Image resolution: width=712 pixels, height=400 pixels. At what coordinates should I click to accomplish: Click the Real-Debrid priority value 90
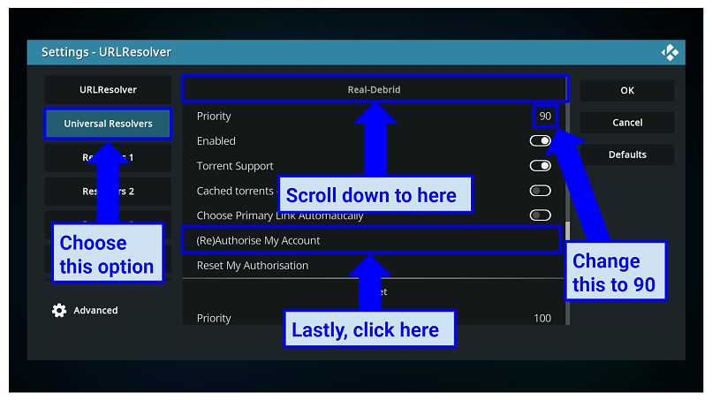pyautogui.click(x=545, y=117)
